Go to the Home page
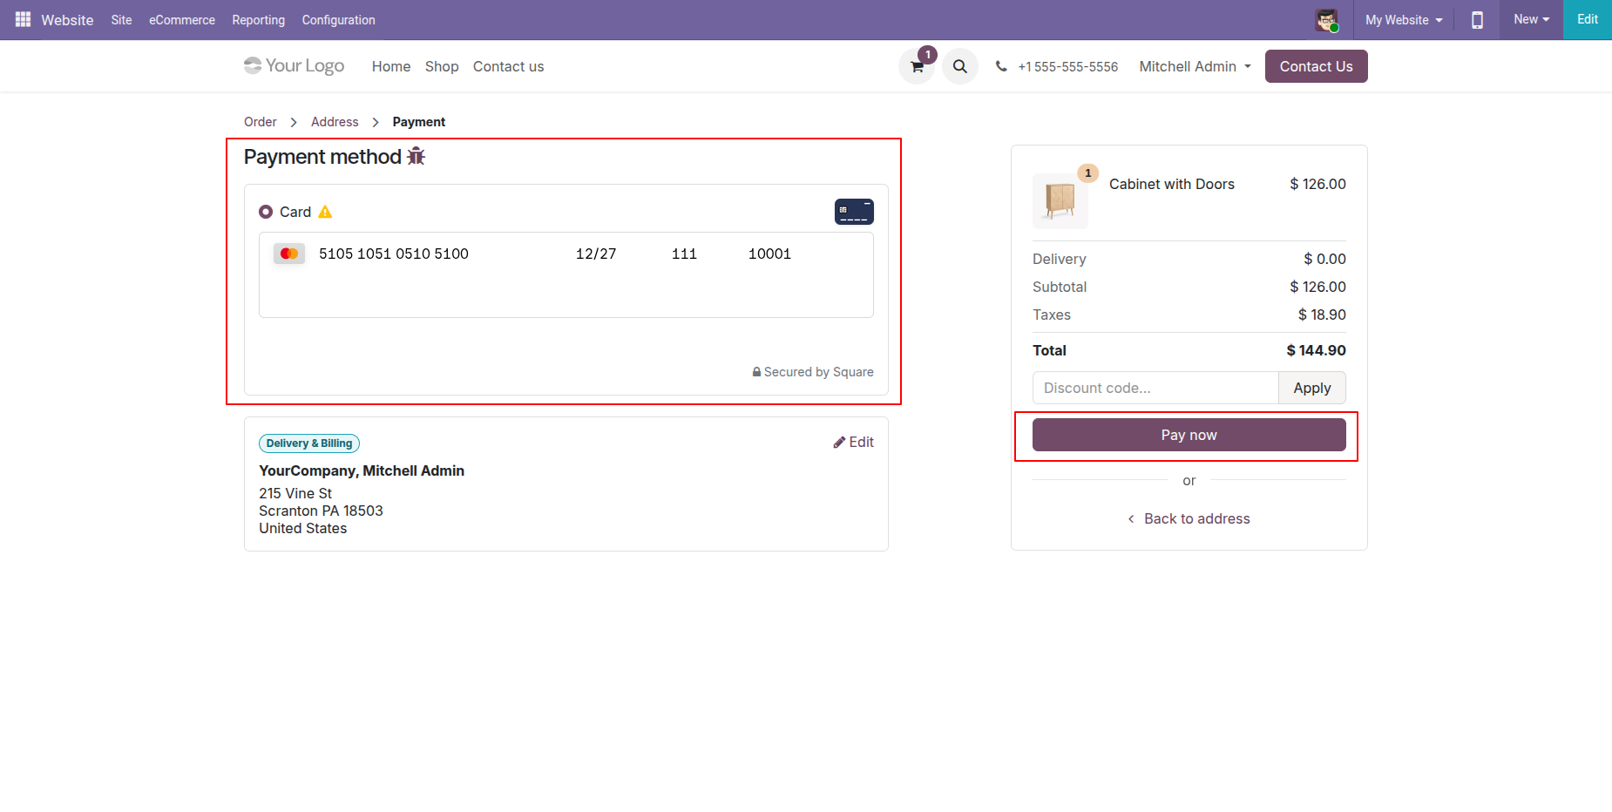 point(391,66)
